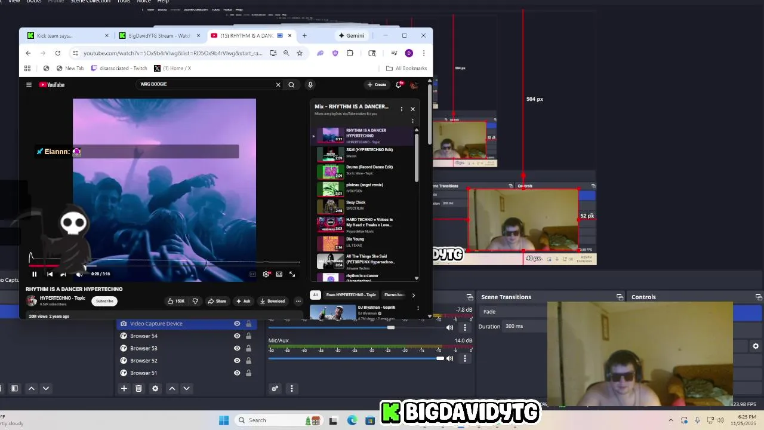
Task: Hide the Browser 53 source
Action: pos(237,348)
